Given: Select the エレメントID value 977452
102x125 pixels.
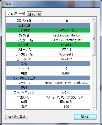Looking at the screenshot, I should pos(66,59).
